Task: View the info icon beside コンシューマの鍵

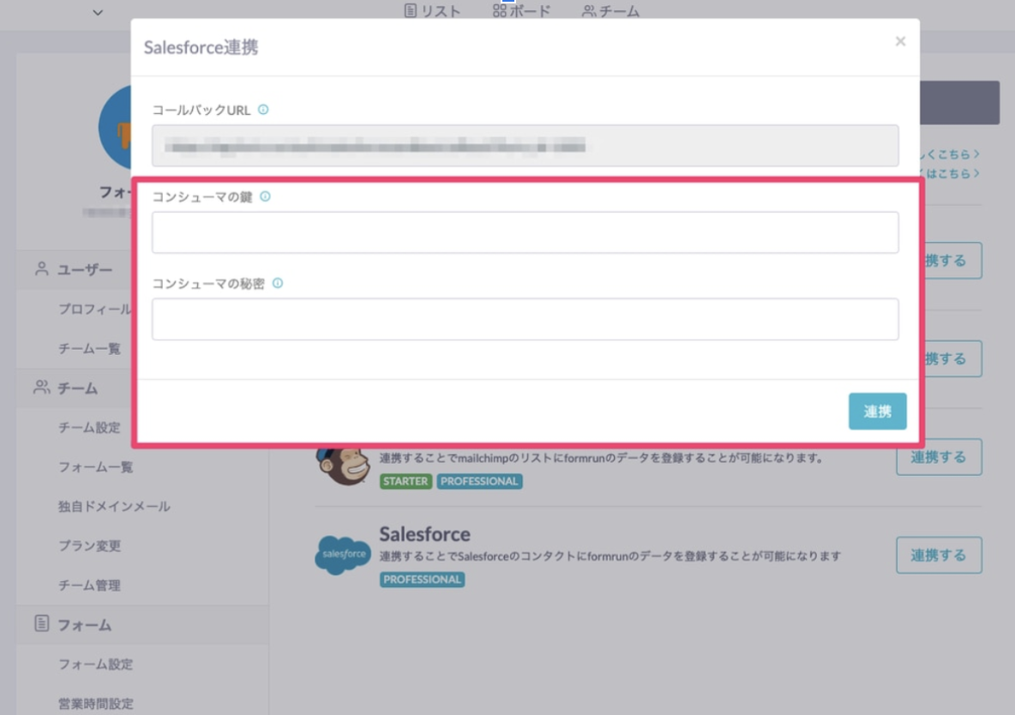Action: point(267,195)
